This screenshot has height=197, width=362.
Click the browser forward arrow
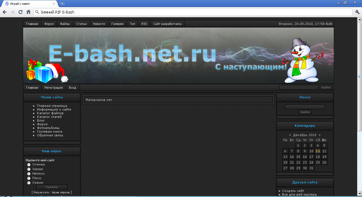tap(12, 12)
